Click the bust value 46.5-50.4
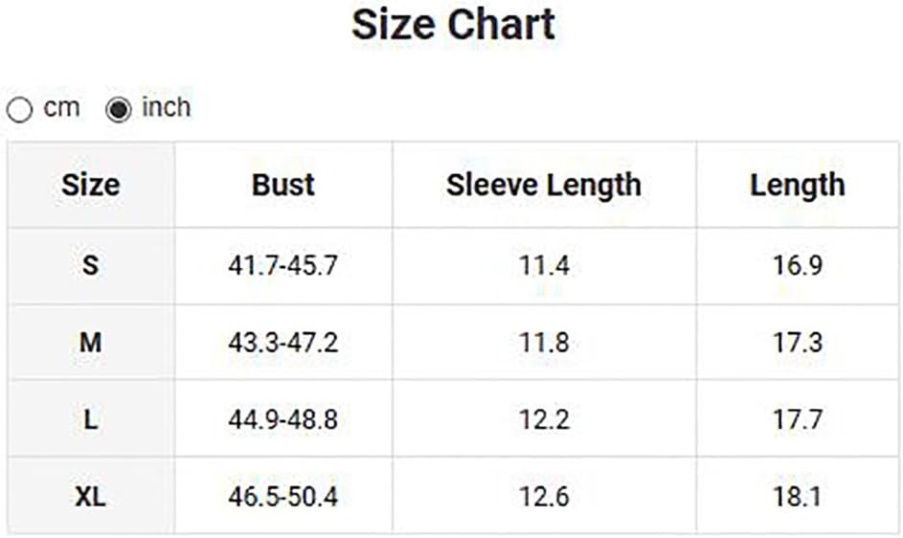Viewport: 903px width, 538px height. [282, 497]
